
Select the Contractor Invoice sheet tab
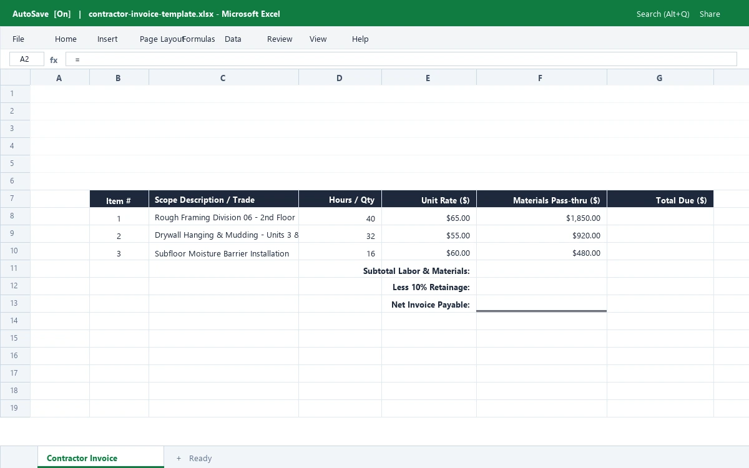click(100, 457)
